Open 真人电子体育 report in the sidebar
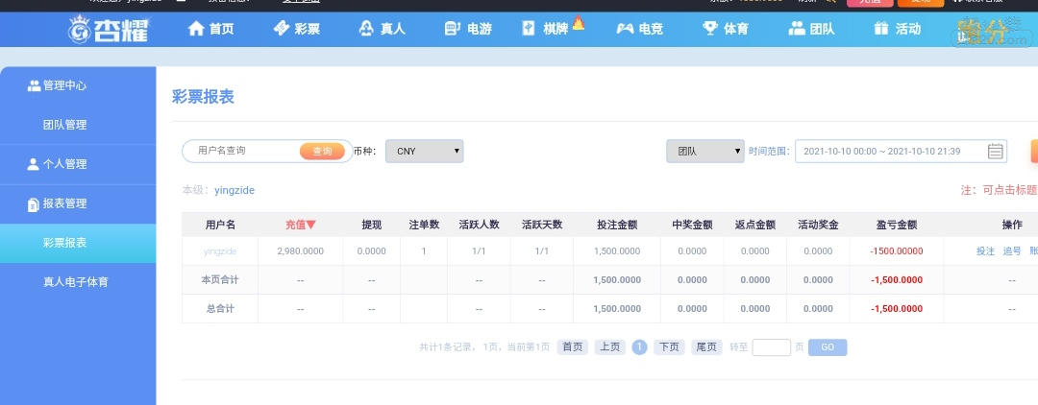1038x405 pixels. 78,282
